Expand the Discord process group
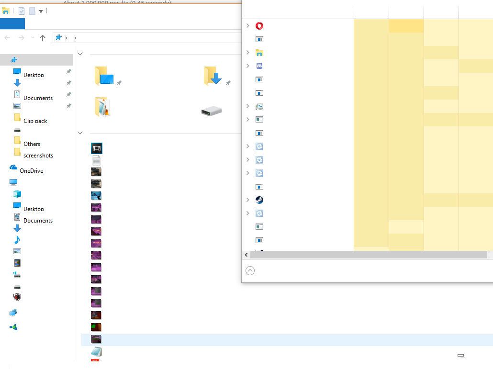493x369 pixels. [248, 66]
